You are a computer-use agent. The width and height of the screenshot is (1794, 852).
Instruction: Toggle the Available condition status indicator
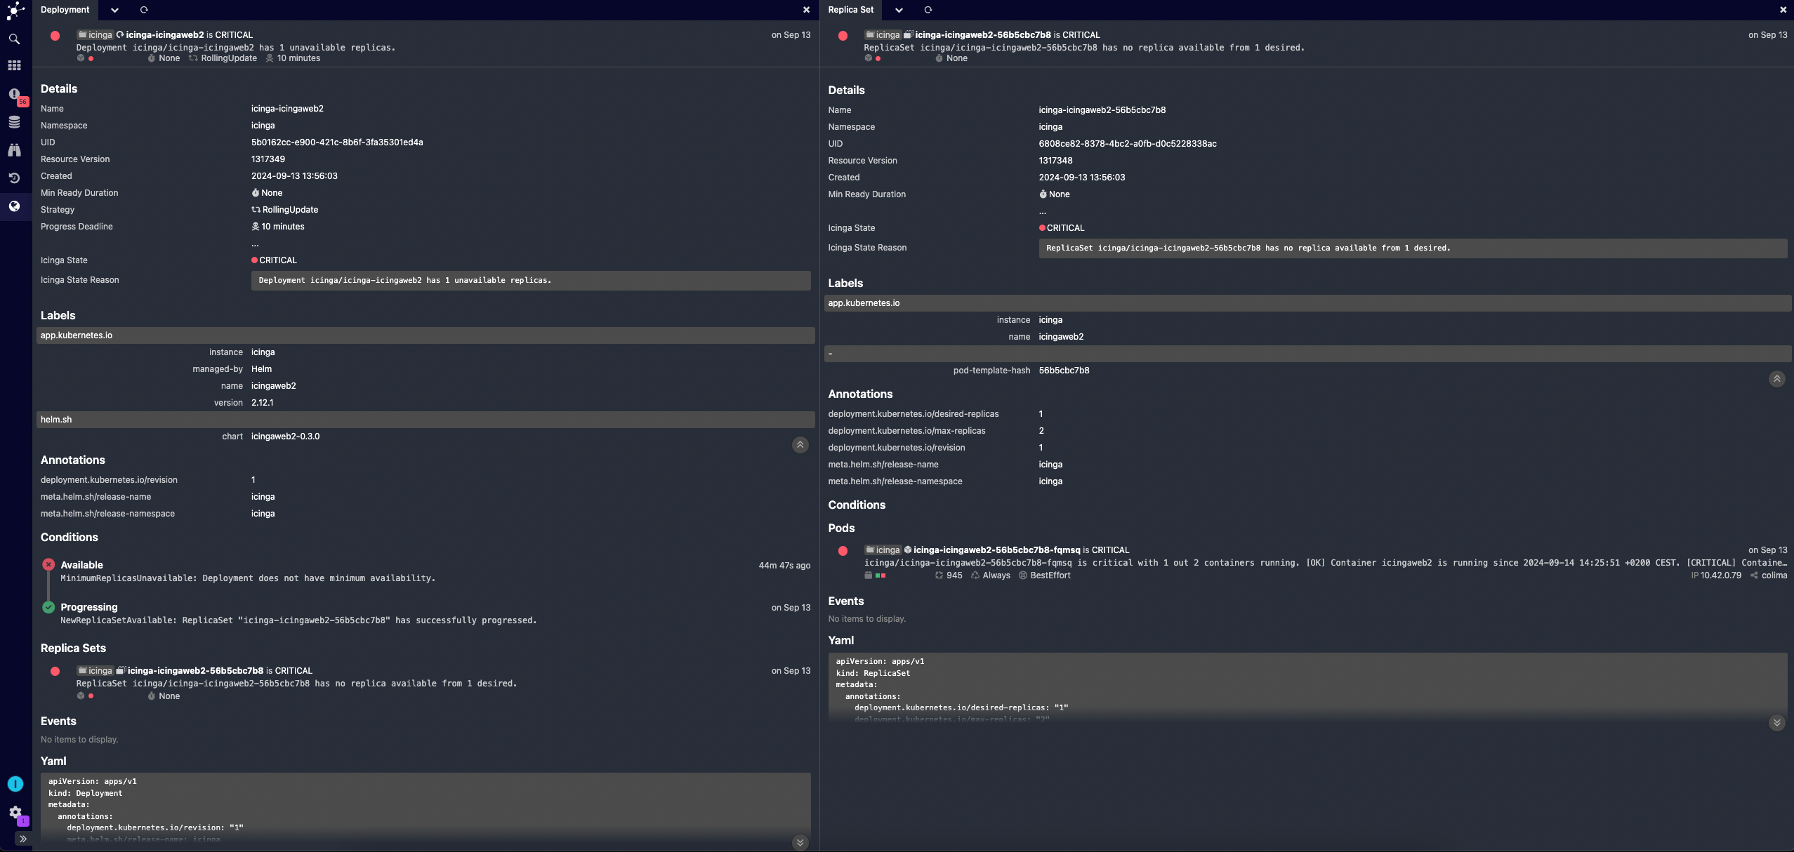(x=48, y=565)
